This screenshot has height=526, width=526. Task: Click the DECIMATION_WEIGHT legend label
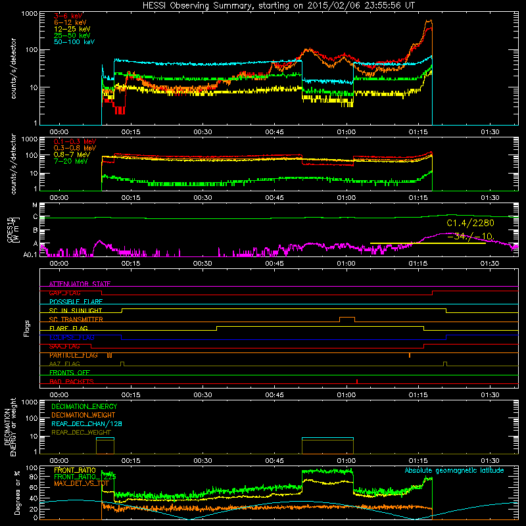coord(84,416)
